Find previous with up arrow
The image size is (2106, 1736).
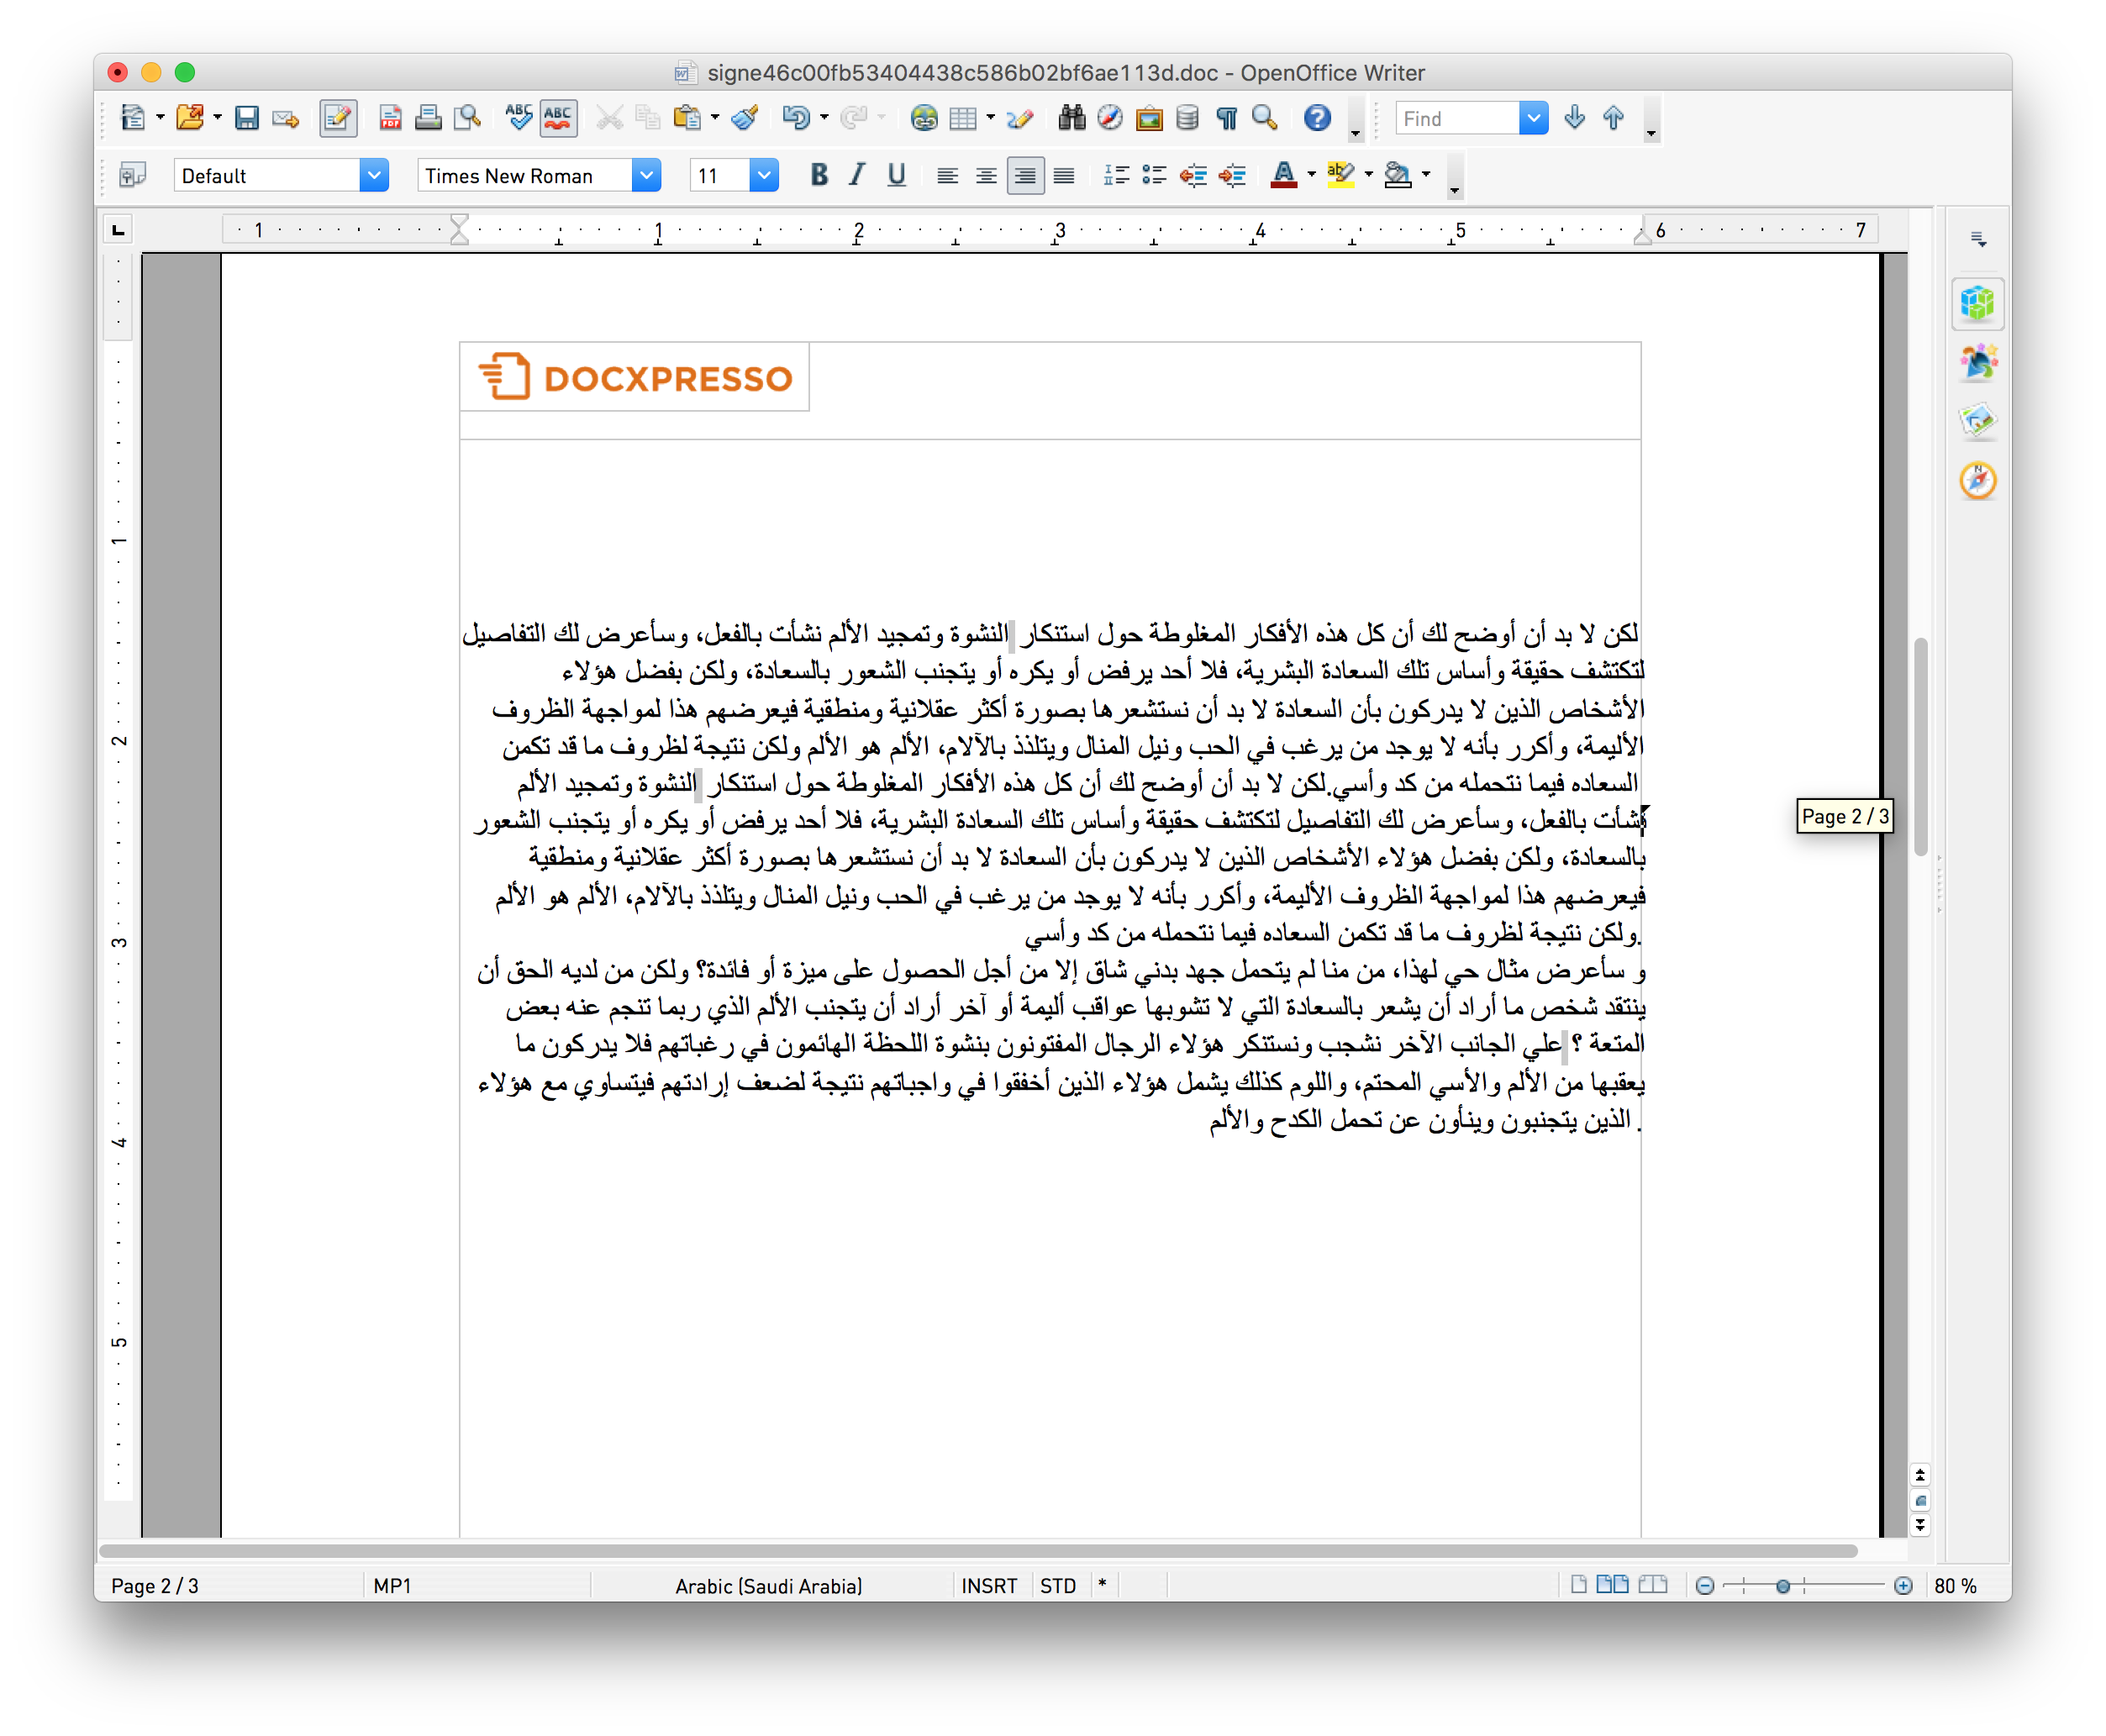click(x=1613, y=118)
